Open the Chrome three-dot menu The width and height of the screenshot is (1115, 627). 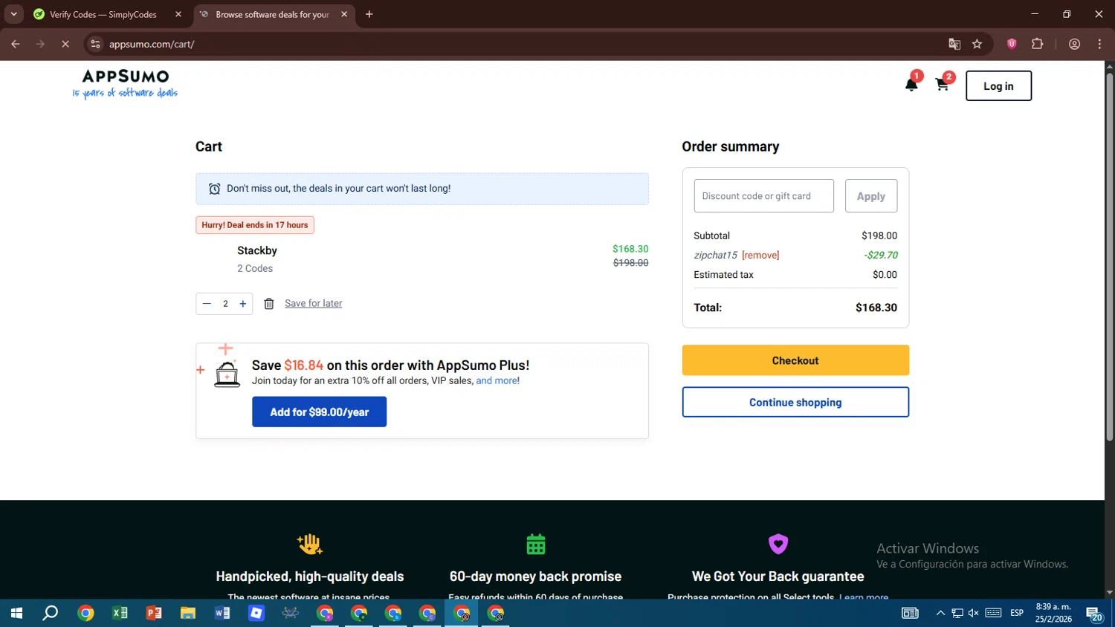[1100, 44]
